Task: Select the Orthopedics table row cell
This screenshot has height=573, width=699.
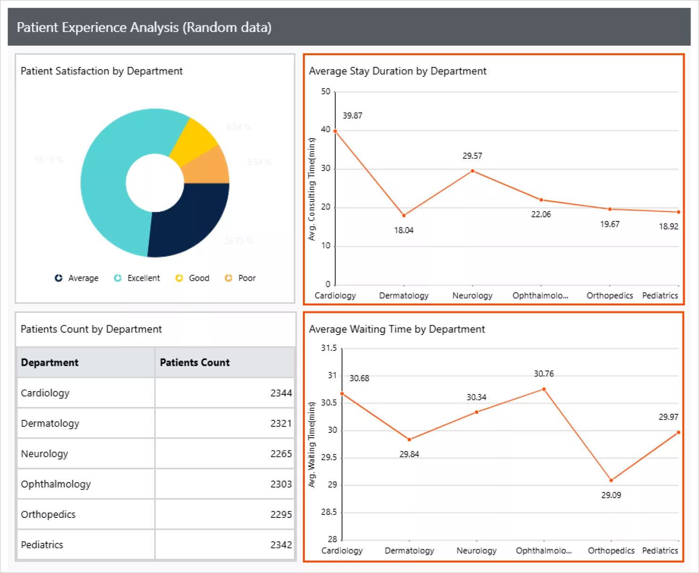Action: pyautogui.click(x=86, y=514)
